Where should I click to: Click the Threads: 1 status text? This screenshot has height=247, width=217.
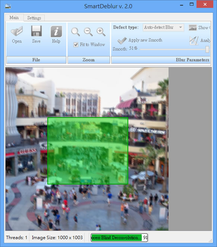click(x=17, y=238)
